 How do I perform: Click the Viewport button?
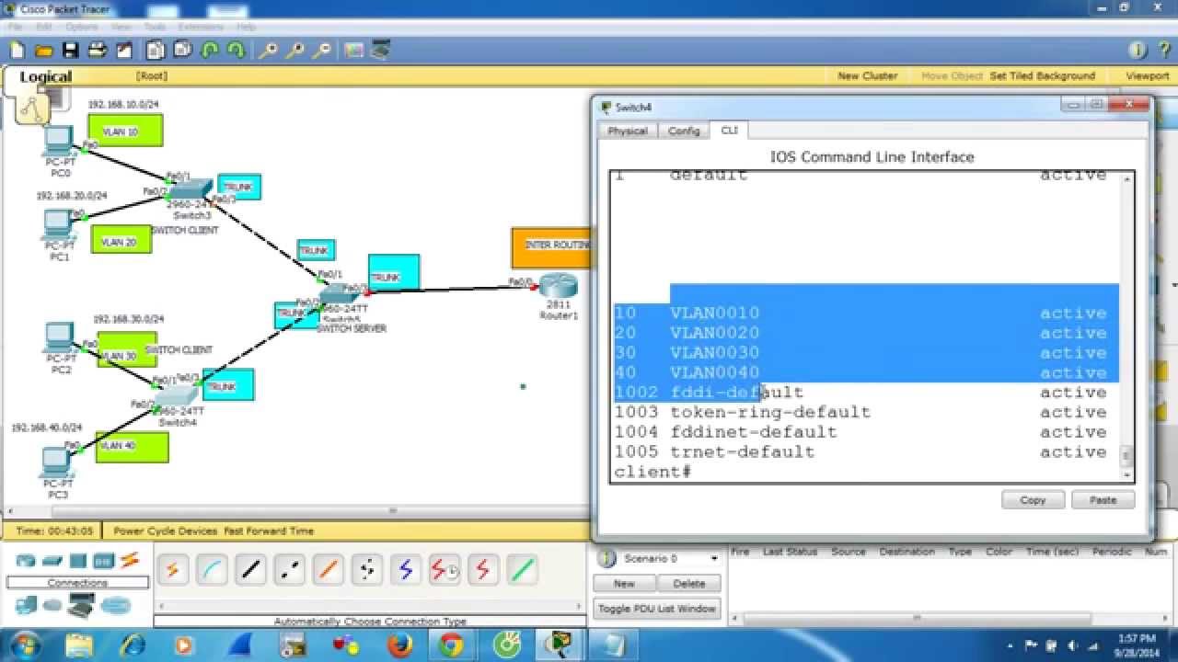point(1147,76)
